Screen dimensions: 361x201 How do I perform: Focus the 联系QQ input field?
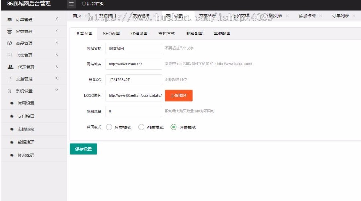coord(134,80)
